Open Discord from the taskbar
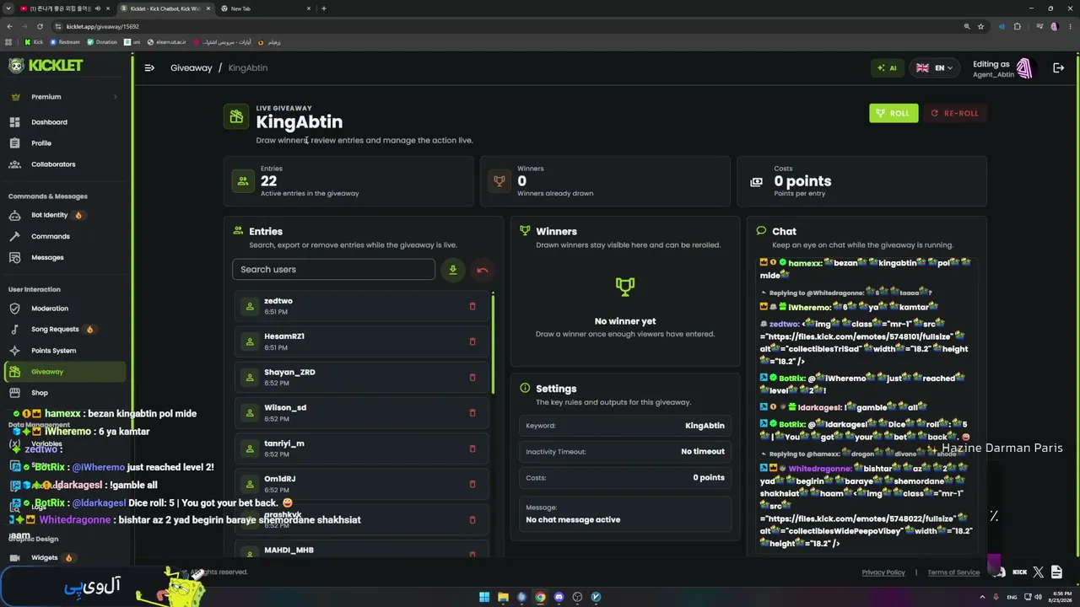 point(559,597)
